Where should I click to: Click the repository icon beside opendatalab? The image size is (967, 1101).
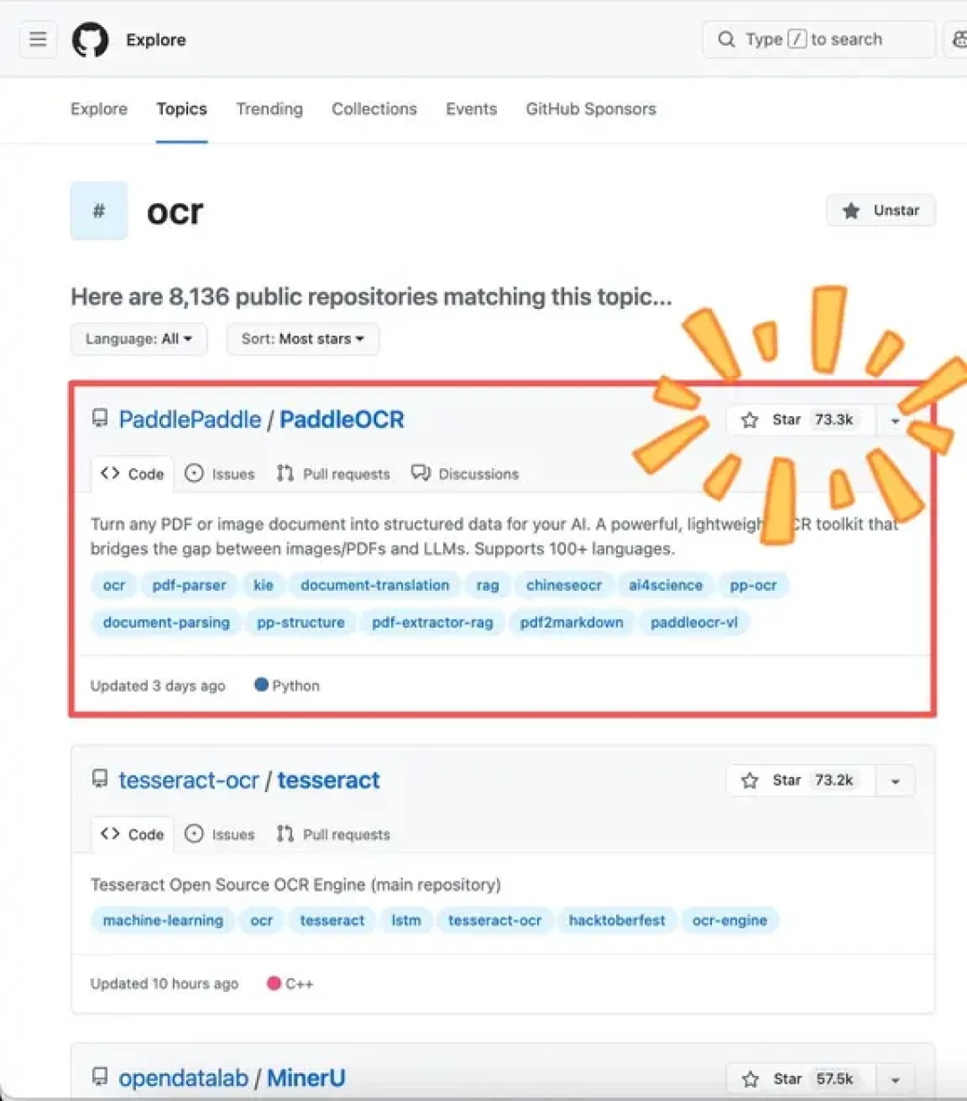(x=100, y=1078)
